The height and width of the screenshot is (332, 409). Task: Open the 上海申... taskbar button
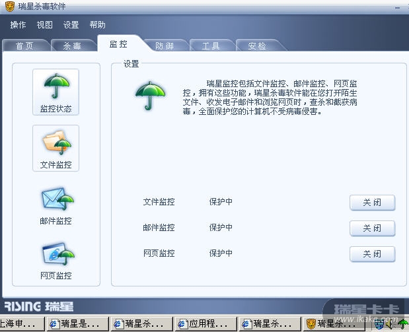[22, 324]
